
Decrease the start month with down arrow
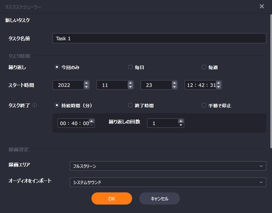[x=130, y=87]
